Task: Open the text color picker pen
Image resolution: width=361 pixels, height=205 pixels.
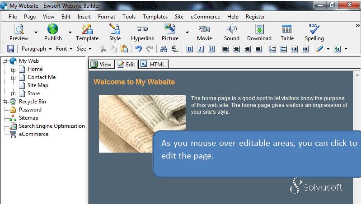Action: click(x=319, y=49)
